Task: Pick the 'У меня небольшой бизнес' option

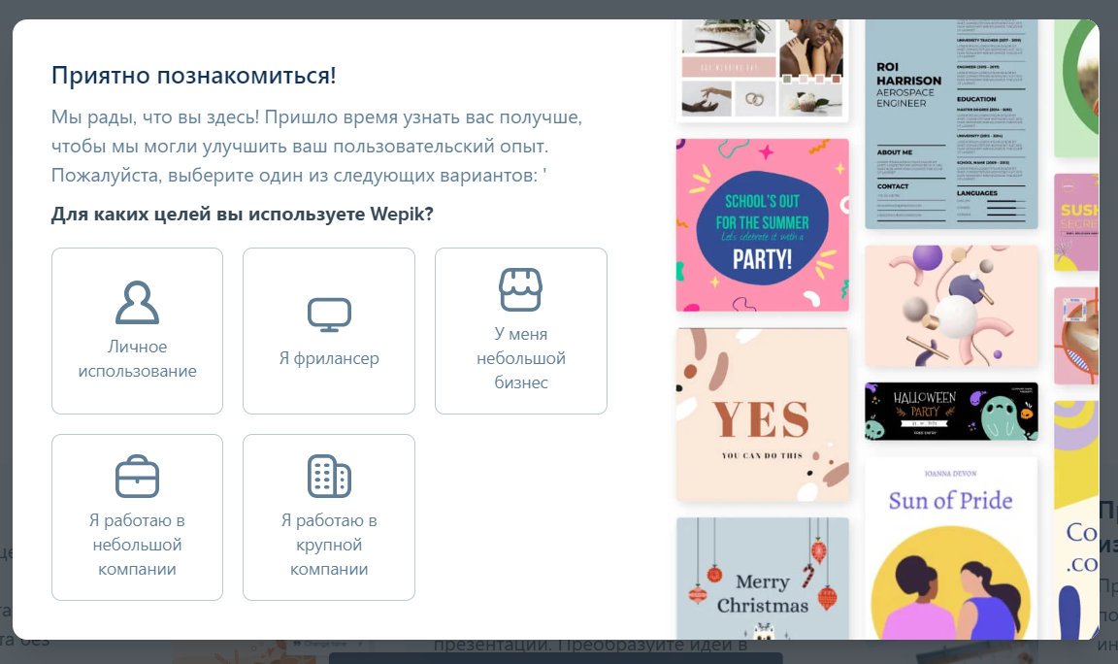Action: (520, 331)
